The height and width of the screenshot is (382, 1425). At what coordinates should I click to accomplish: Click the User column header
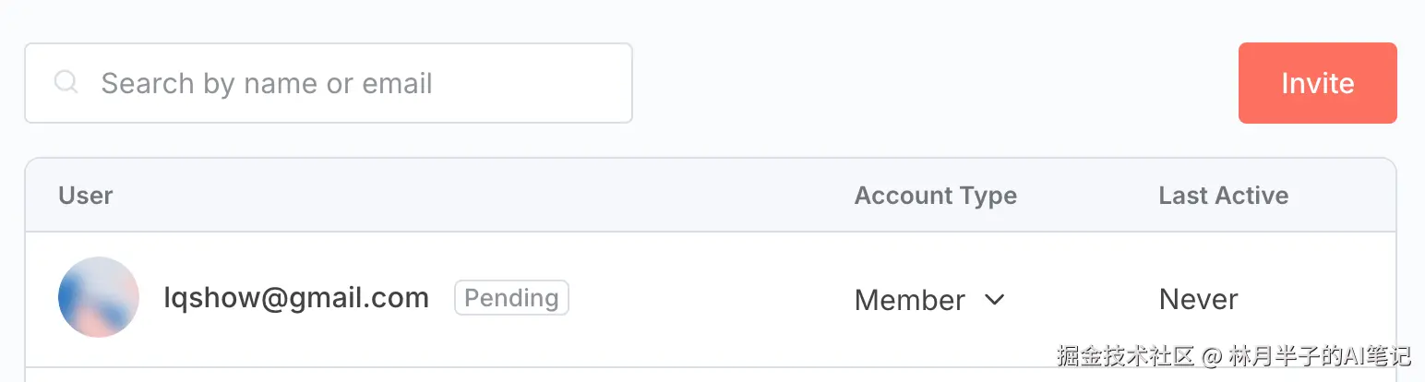pyautogui.click(x=86, y=196)
